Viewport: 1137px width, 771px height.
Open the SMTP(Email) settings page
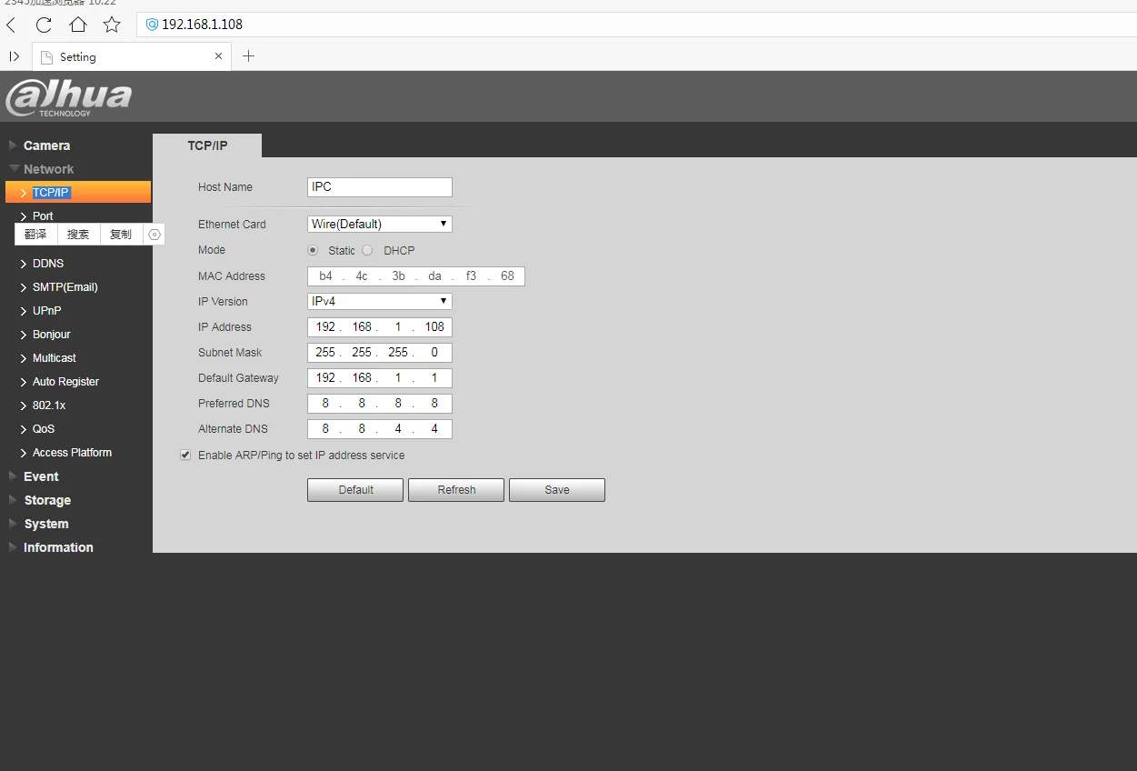click(65, 287)
